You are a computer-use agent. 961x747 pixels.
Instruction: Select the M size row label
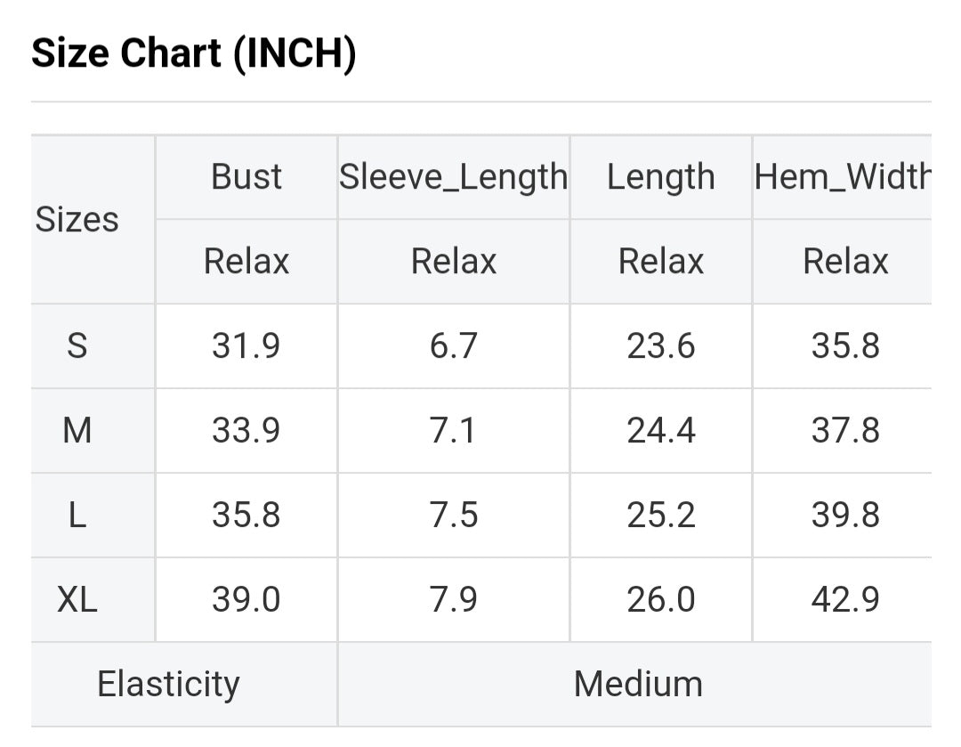tap(77, 431)
